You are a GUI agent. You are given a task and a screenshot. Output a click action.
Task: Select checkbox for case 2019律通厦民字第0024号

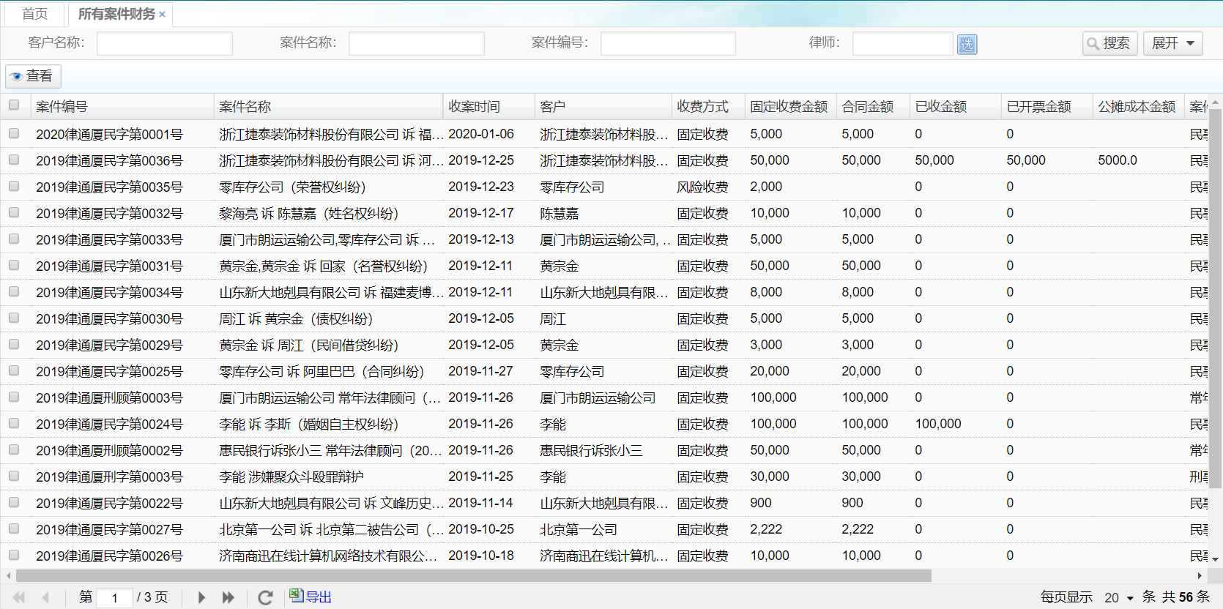pos(14,424)
